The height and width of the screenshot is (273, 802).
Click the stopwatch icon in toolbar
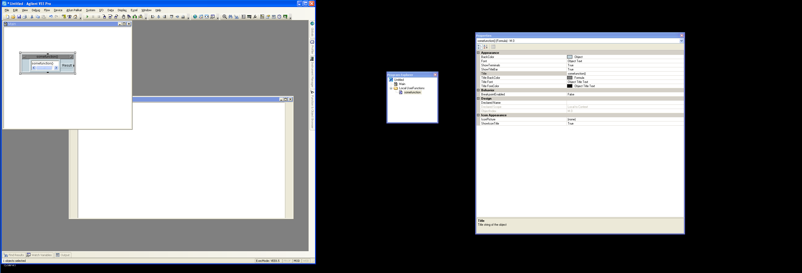279,17
